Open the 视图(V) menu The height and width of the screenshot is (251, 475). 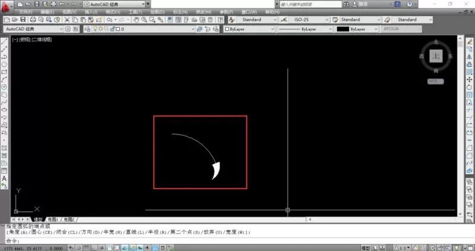[69, 12]
